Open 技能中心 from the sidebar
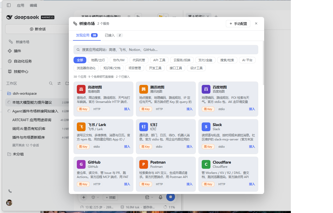333x213 pixels. [x=18, y=72]
